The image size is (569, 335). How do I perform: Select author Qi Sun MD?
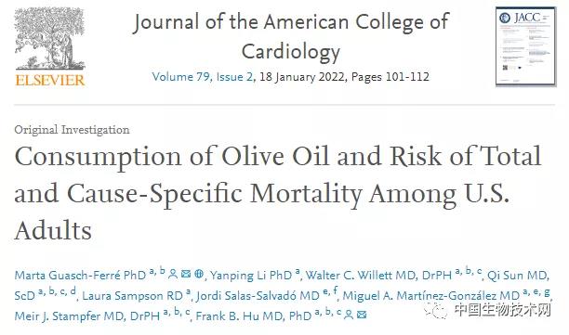517,276
